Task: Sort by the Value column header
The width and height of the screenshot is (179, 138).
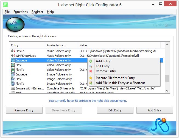Action: click(x=119, y=45)
